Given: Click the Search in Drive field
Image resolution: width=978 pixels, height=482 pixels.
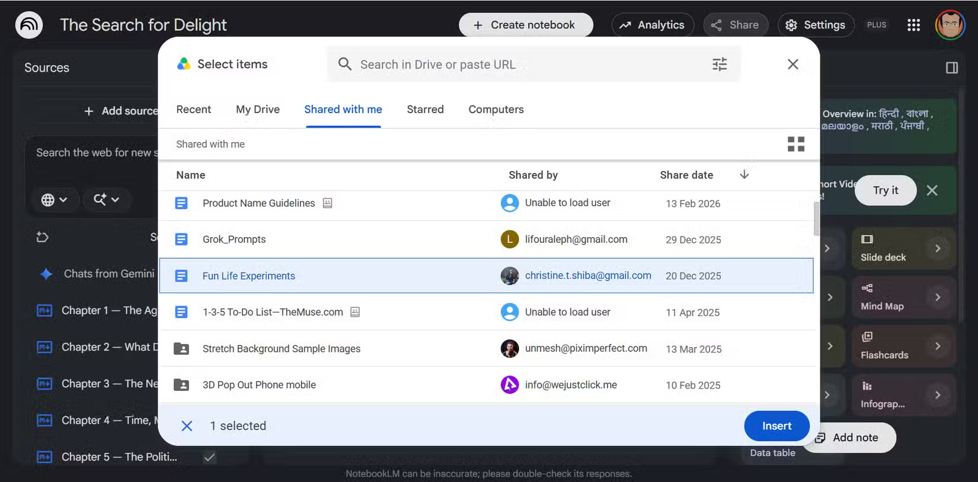Looking at the screenshot, I should (533, 64).
